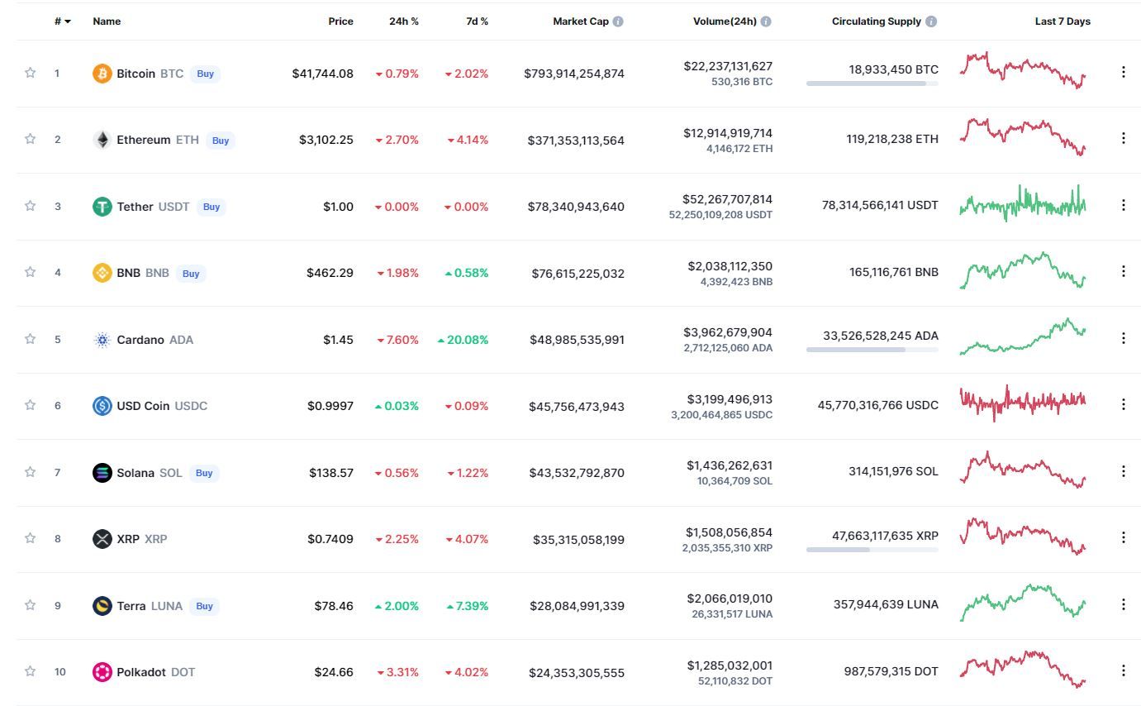Click the Buy button next to Ethereum
The height and width of the screenshot is (706, 1141).
click(221, 141)
